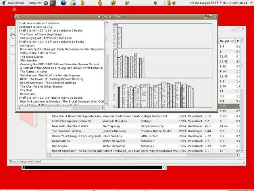Click the orange starburst panel icon

[x=113, y=3]
